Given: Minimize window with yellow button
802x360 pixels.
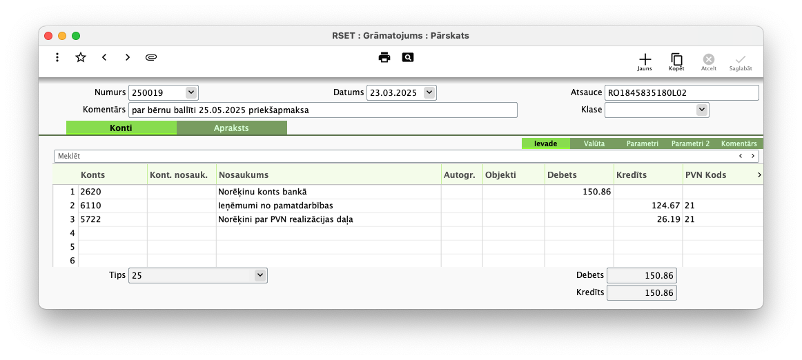Looking at the screenshot, I should (x=62, y=36).
